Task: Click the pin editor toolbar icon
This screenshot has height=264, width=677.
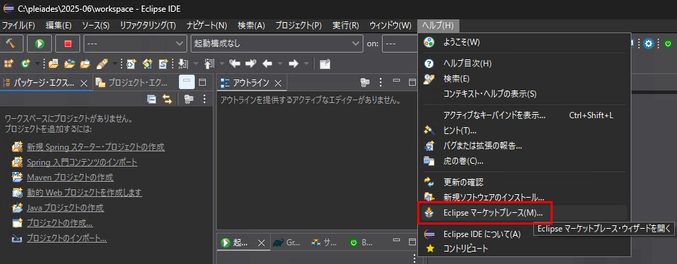Action: pyautogui.click(x=325, y=64)
